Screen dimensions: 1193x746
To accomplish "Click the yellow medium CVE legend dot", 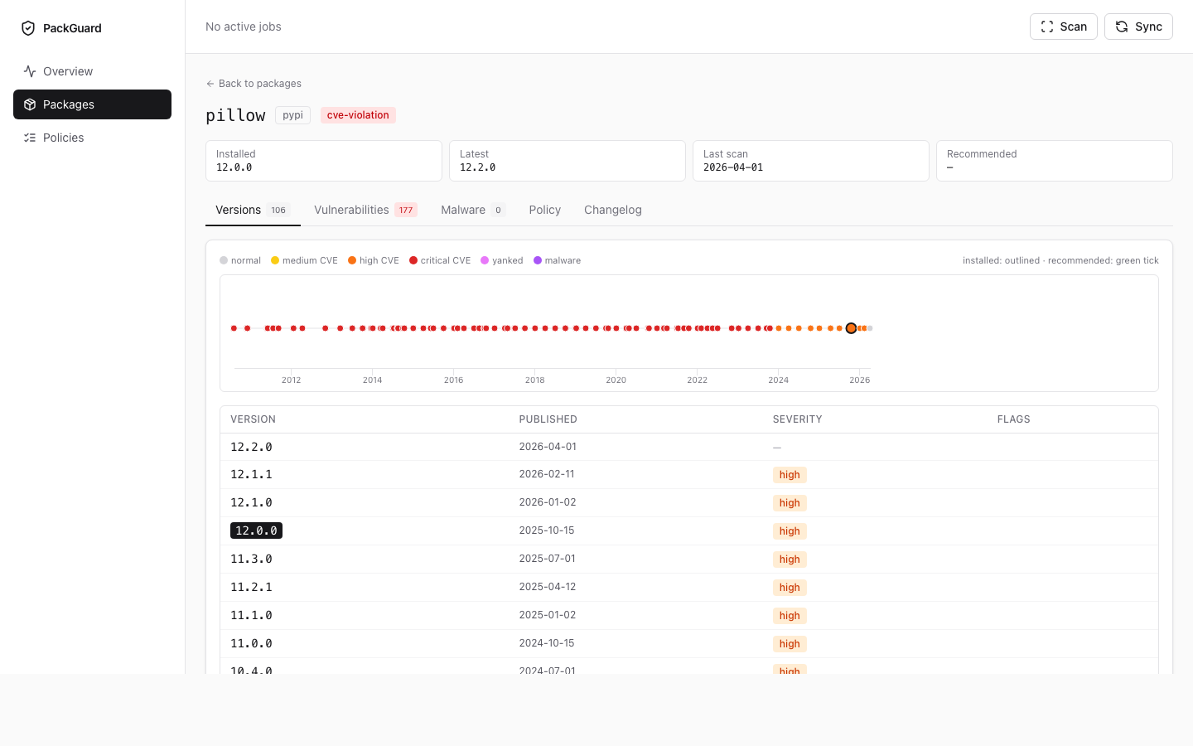I will click(x=275, y=260).
